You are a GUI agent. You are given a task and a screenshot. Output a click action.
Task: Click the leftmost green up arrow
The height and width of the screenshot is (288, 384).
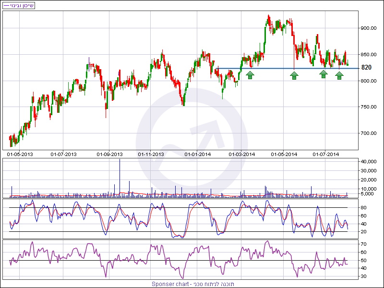pyautogui.click(x=250, y=75)
